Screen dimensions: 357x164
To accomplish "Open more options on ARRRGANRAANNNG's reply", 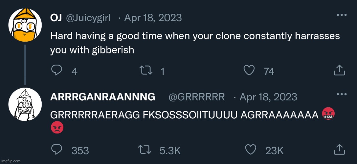I will [342, 94].
